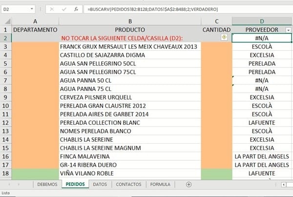293x197 pixels.
Task: Click the Enter checkmark formula bar icon
Action: (64, 9)
